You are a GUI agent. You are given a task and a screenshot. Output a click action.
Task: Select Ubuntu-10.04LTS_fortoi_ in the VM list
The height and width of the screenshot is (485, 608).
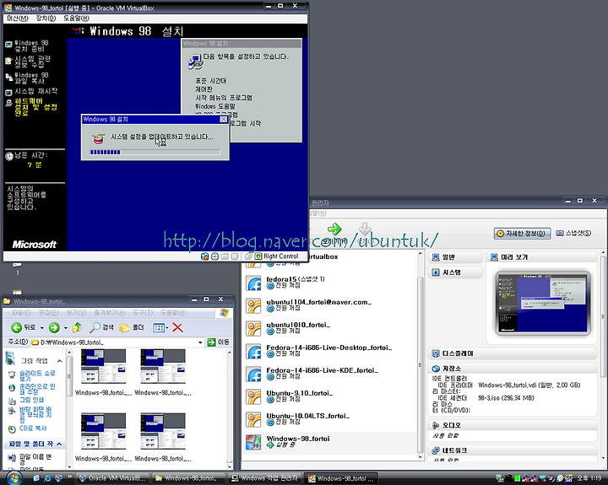(328, 419)
